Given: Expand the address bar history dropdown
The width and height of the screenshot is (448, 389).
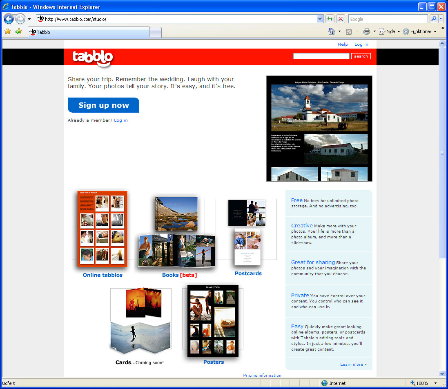Looking at the screenshot, I should 320,19.
